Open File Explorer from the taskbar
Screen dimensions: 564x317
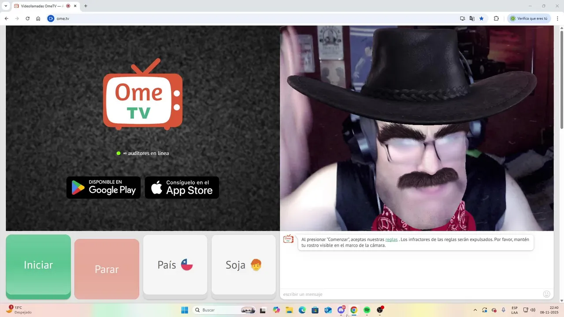[289, 310]
